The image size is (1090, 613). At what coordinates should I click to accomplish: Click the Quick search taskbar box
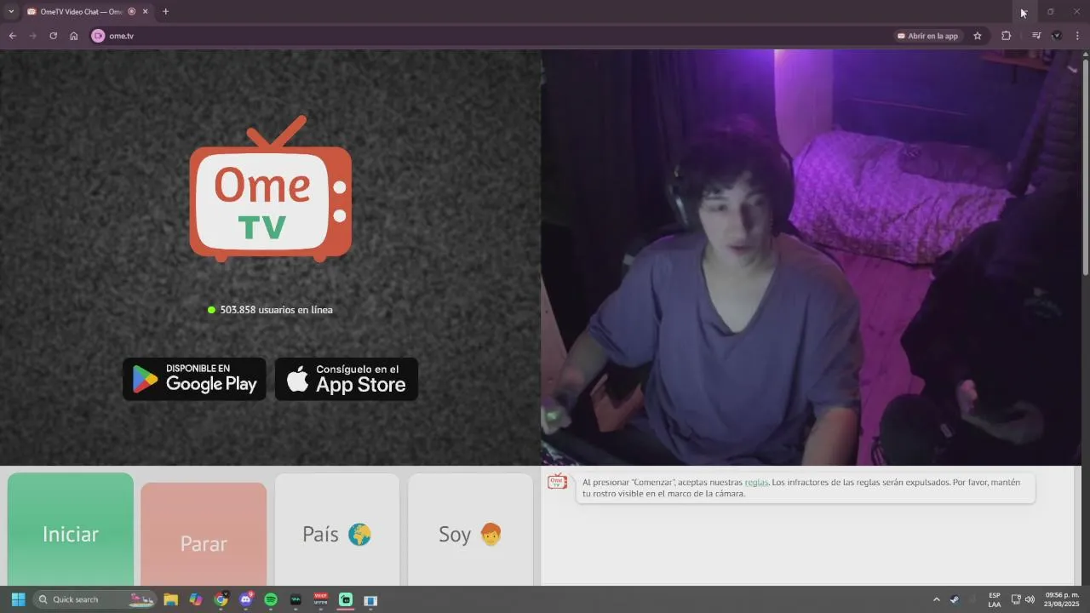95,599
